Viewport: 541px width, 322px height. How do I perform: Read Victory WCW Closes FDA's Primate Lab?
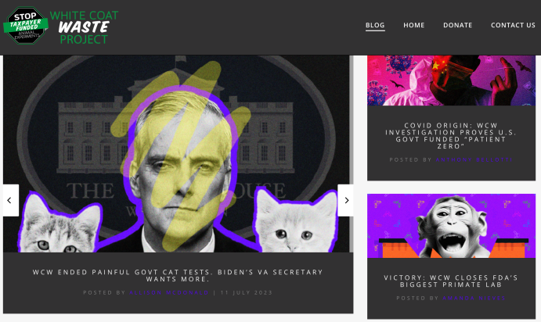click(x=451, y=281)
